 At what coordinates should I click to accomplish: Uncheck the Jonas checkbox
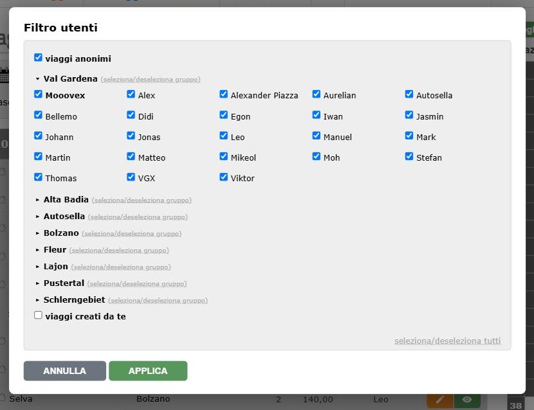point(131,136)
